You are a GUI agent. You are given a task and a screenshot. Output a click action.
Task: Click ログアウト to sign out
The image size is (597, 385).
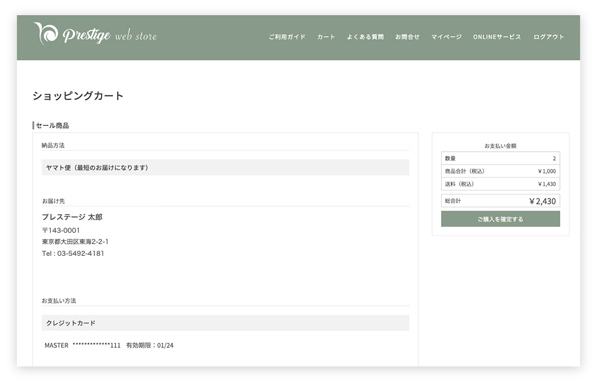549,37
